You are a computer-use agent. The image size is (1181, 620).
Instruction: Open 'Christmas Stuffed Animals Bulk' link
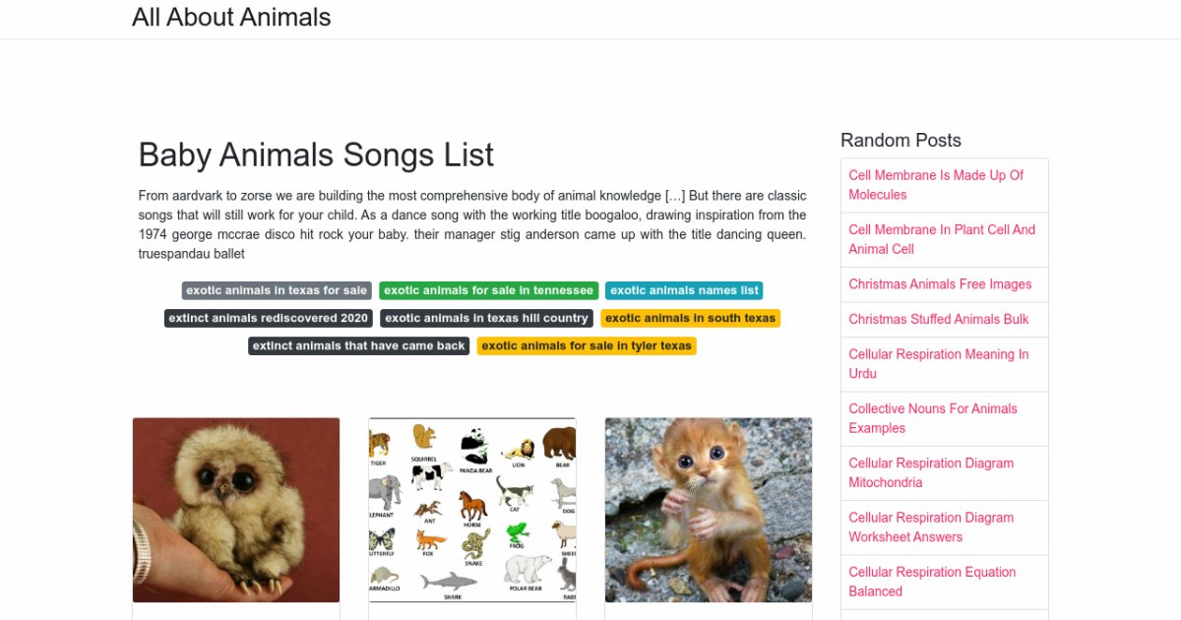point(938,319)
